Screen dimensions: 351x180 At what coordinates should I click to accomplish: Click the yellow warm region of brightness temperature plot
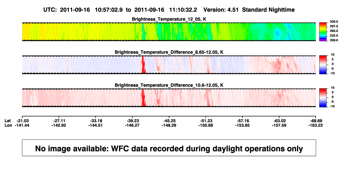(26, 32)
